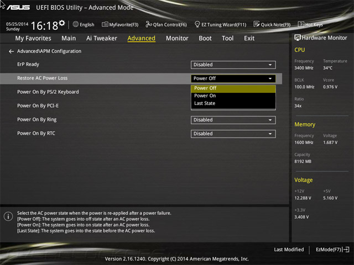Click the +3.3V reading 3.408 V

[301, 217]
